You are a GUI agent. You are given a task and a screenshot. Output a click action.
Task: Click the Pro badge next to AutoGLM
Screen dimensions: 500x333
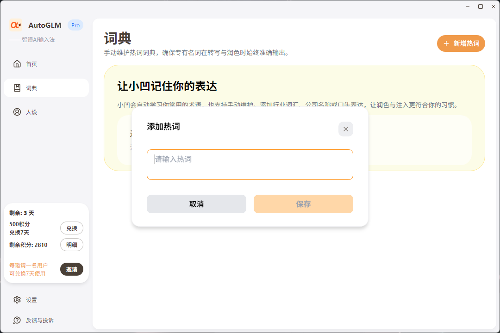pos(75,25)
